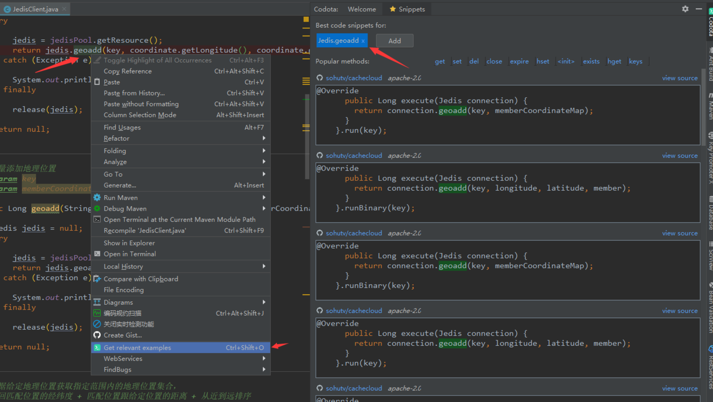Remove the Jedis.geoadd tag using its x
The image size is (713, 402).
pyautogui.click(x=363, y=41)
